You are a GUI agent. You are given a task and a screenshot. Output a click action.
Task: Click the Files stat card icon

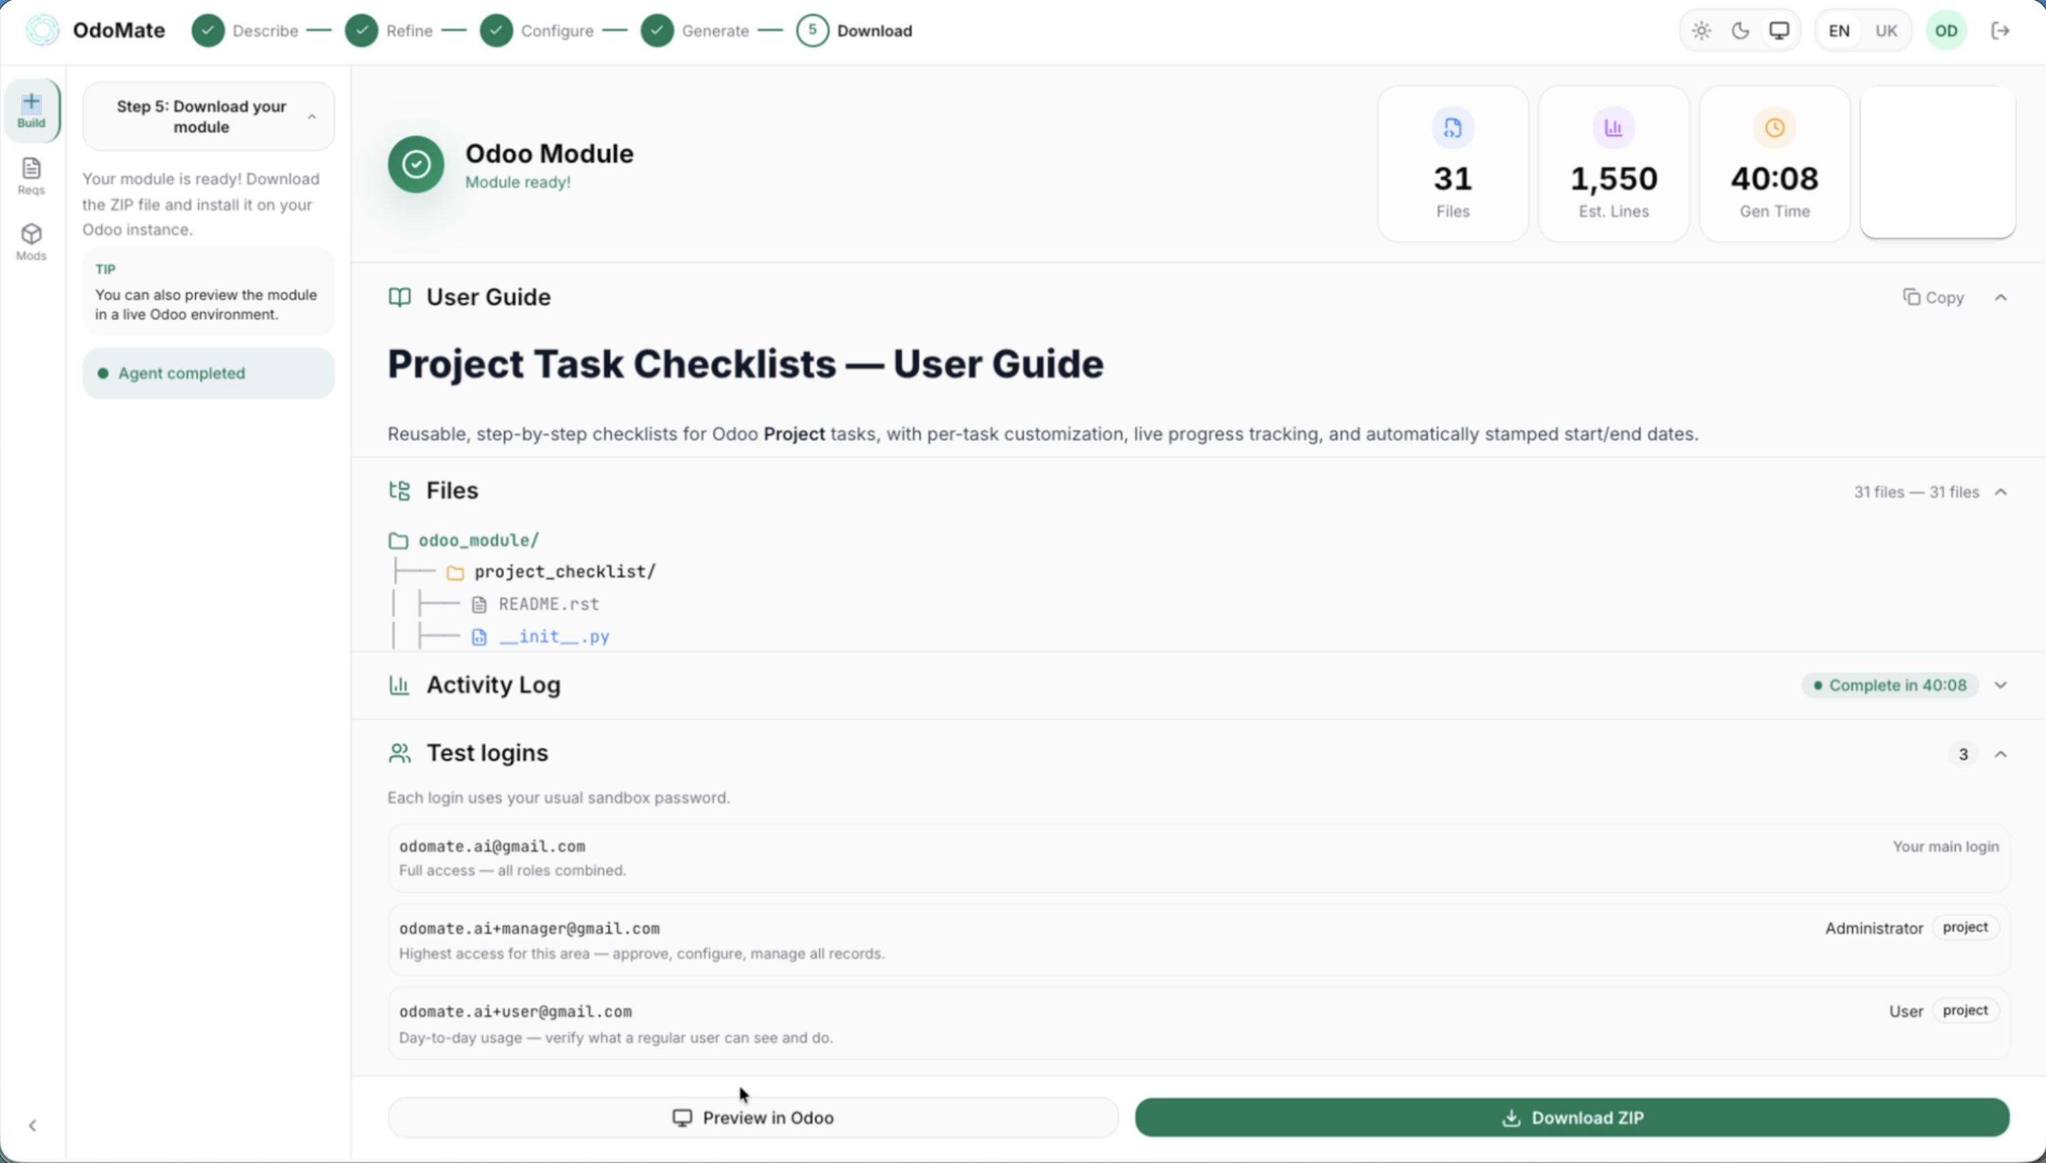[1452, 128]
